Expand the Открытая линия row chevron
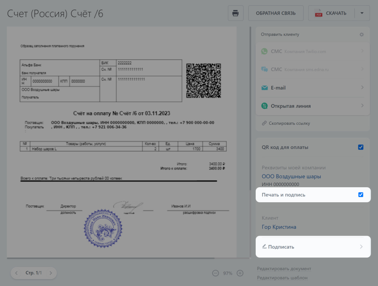 click(x=362, y=106)
